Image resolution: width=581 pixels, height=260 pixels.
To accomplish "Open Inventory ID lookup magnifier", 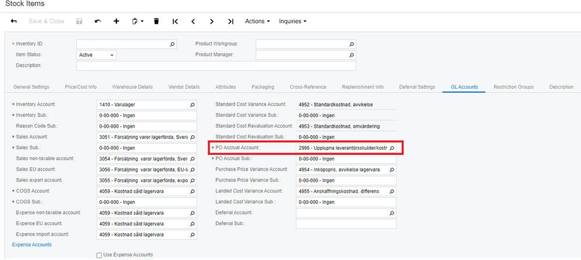I will (172, 44).
